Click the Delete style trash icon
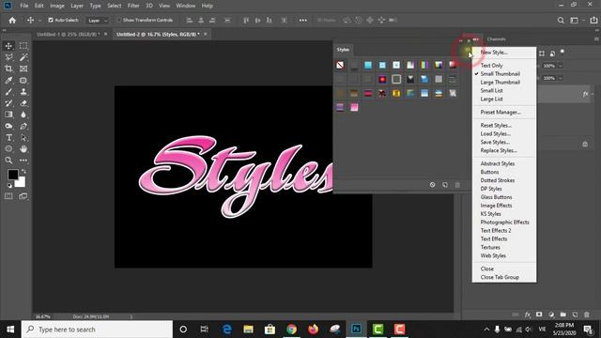Image resolution: width=601 pixels, height=338 pixels. pyautogui.click(x=457, y=185)
